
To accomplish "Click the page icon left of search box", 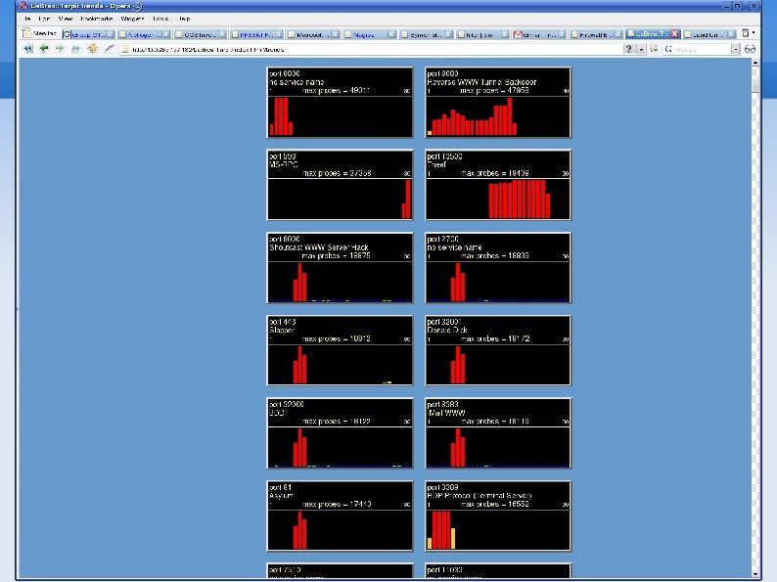I will click(x=655, y=49).
